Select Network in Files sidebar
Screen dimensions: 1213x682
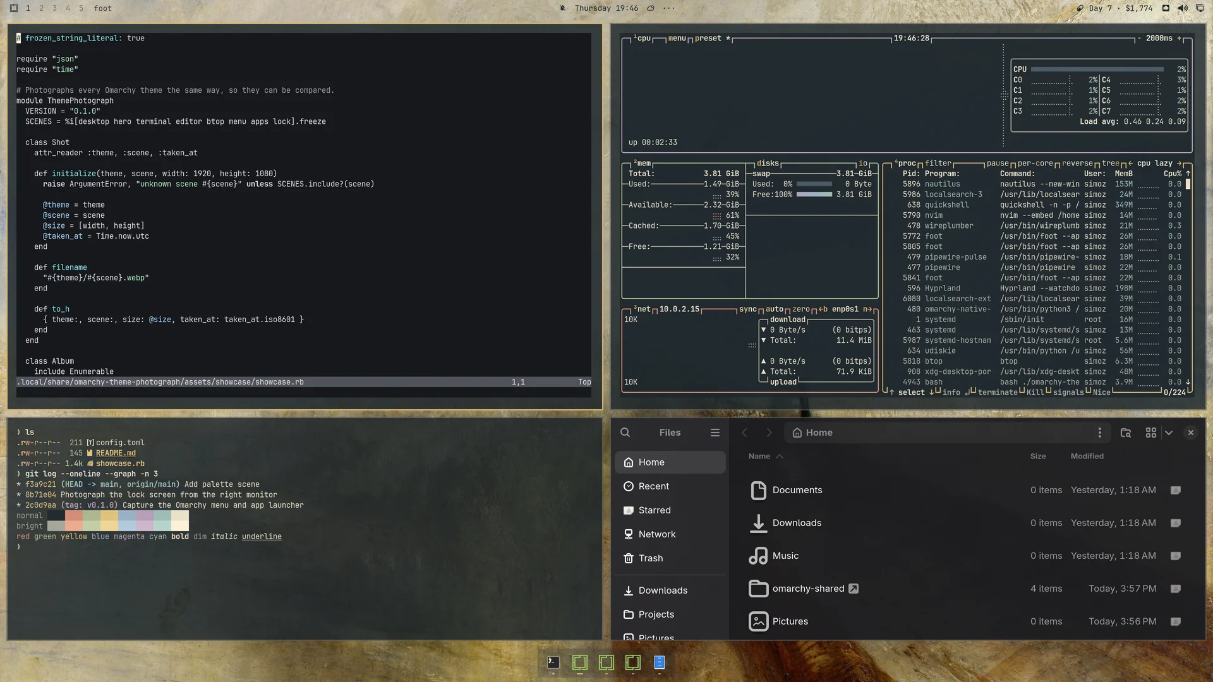click(670, 534)
